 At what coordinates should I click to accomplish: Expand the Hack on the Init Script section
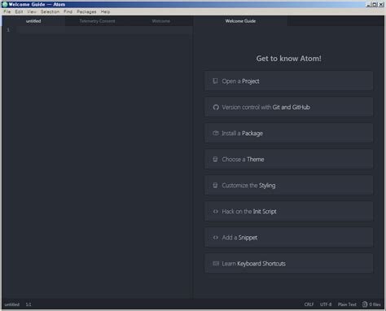(x=288, y=211)
